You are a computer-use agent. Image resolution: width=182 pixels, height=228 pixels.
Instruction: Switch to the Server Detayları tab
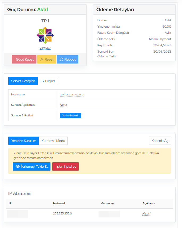pyautogui.click(x=23, y=81)
